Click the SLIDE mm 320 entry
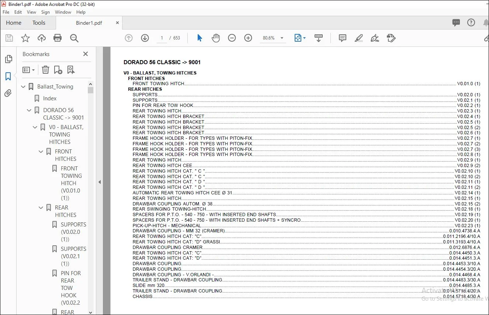489x315 pixels. (306, 285)
